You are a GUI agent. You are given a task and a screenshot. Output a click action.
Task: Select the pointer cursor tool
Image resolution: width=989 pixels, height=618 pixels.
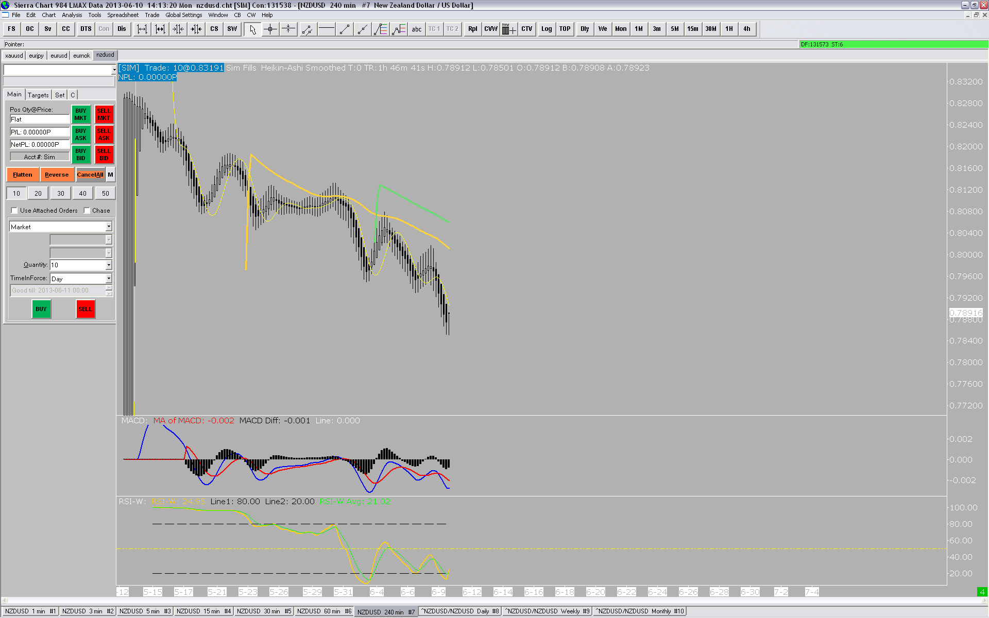(252, 29)
